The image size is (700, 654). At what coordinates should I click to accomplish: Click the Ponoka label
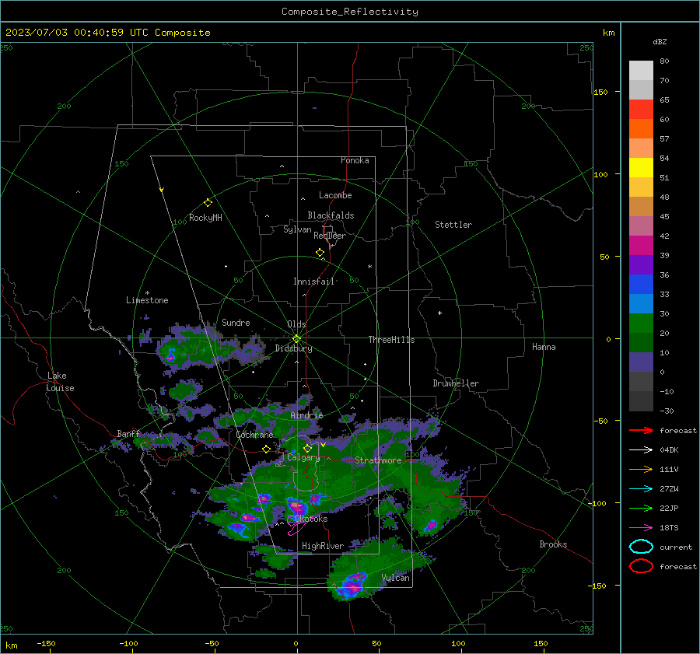(355, 160)
